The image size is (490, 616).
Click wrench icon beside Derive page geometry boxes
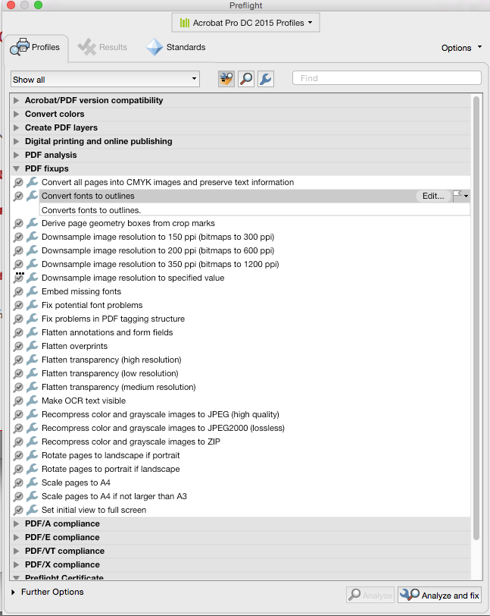[x=32, y=223]
